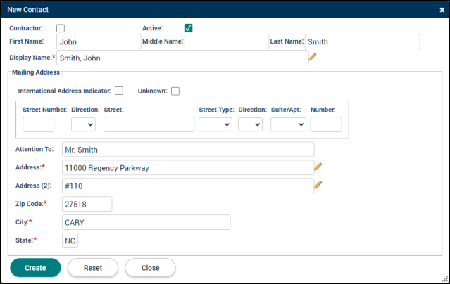Image resolution: width=450 pixels, height=284 pixels.
Task: Open the Direction dropdown after Street Type
Action: click(250, 124)
